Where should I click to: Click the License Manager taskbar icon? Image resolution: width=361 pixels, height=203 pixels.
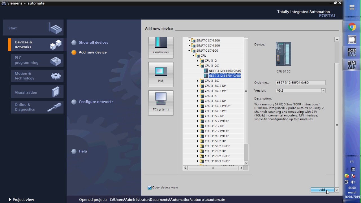[352, 52]
